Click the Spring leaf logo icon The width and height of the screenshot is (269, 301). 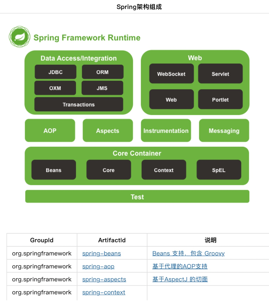click(x=19, y=37)
